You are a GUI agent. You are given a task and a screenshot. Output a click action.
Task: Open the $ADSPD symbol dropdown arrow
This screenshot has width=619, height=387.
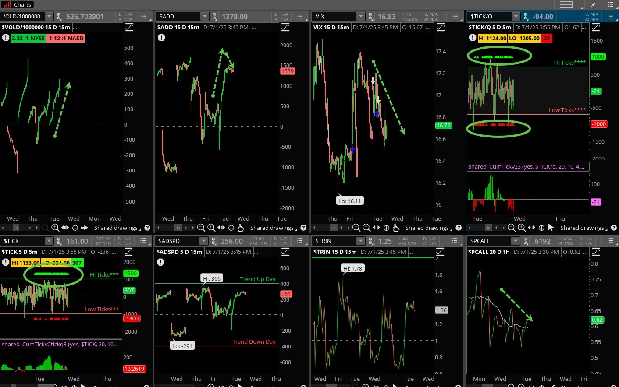(204, 241)
